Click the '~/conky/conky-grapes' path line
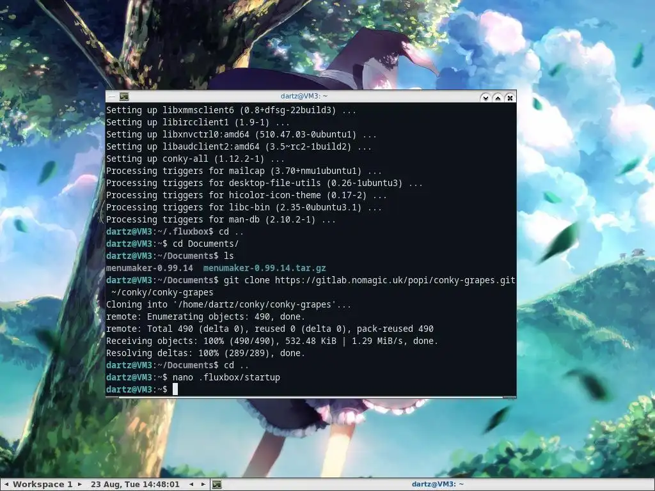The image size is (655, 491). click(x=162, y=292)
